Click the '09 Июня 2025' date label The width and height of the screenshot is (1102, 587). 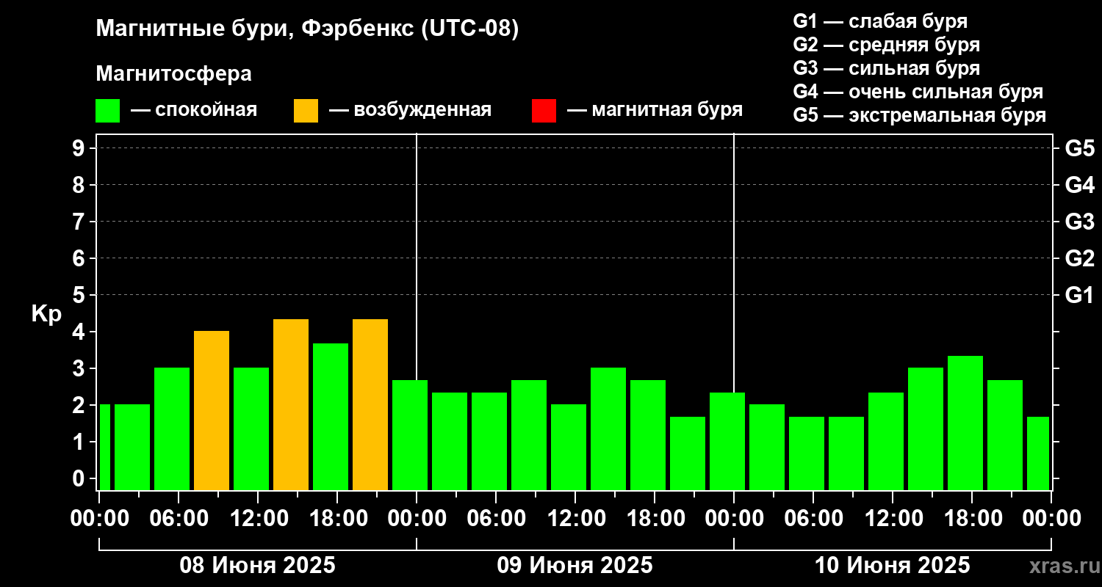coord(575,566)
